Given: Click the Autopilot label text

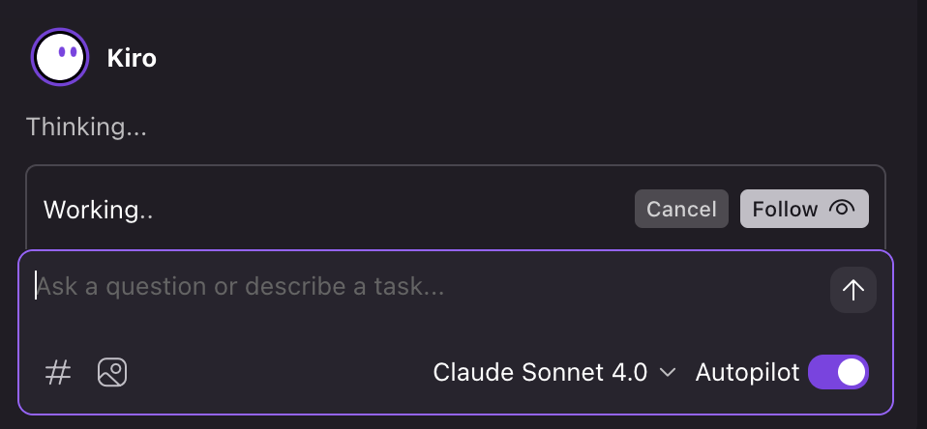Looking at the screenshot, I should coord(747,372).
